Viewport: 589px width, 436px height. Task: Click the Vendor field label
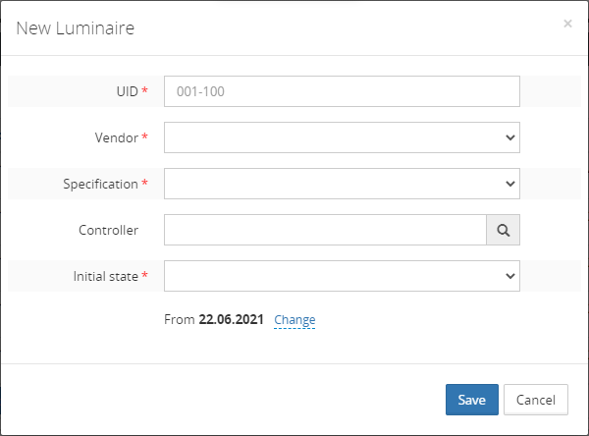pos(115,137)
